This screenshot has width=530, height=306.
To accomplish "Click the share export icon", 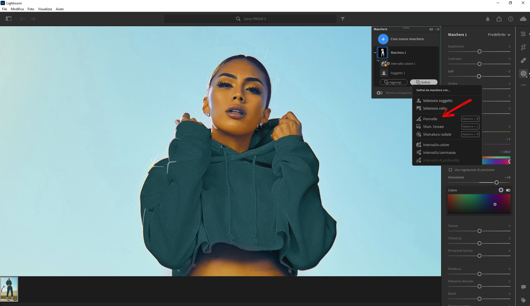I will coord(499,19).
